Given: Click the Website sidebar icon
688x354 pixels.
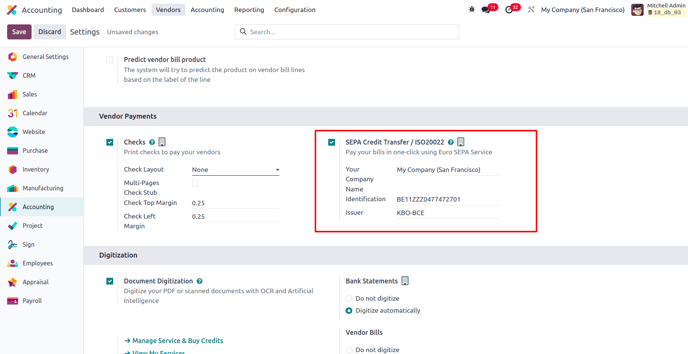Looking at the screenshot, I should [x=13, y=132].
